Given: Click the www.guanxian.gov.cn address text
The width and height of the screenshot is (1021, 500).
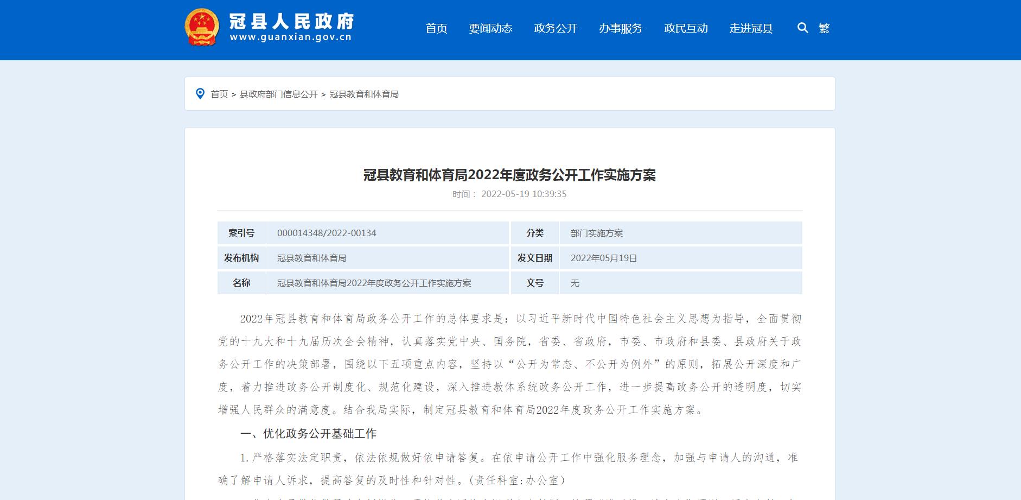Looking at the screenshot, I should pos(291,37).
